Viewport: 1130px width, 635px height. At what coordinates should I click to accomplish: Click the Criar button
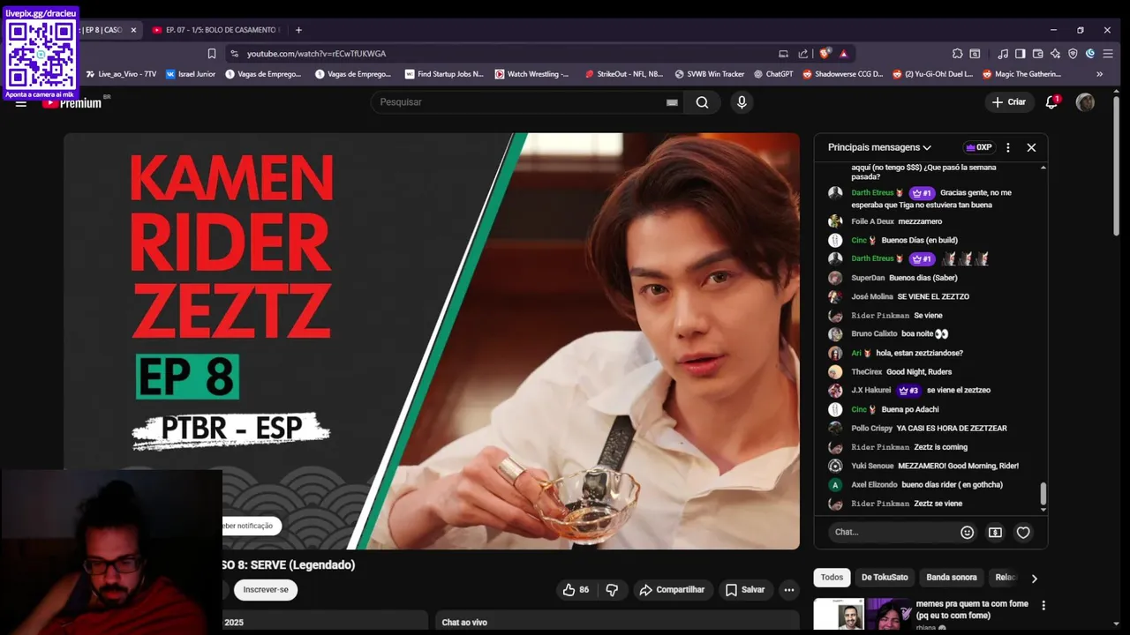pyautogui.click(x=1009, y=102)
